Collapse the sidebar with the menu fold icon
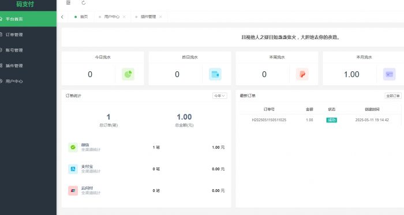404x215 pixels. click(68, 3)
